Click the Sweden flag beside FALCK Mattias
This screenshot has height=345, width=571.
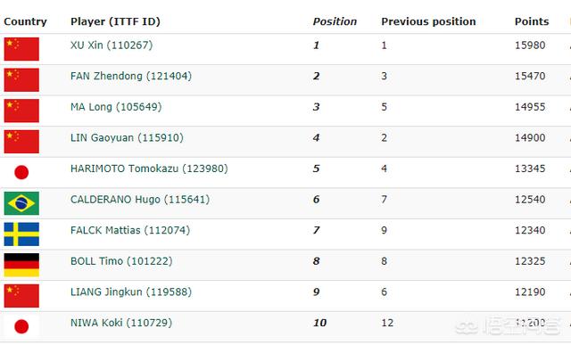pos(21,234)
